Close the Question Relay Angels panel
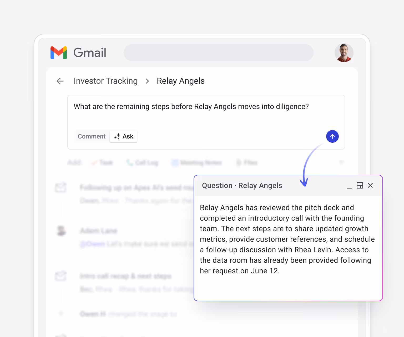 pyautogui.click(x=370, y=185)
